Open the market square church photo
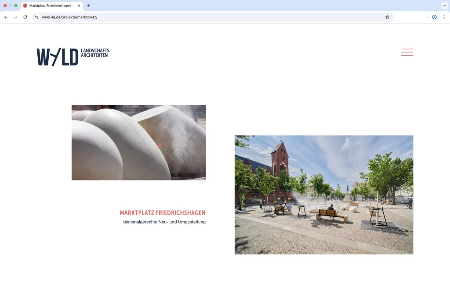Image resolution: width=450 pixels, height=281 pixels. [x=323, y=195]
